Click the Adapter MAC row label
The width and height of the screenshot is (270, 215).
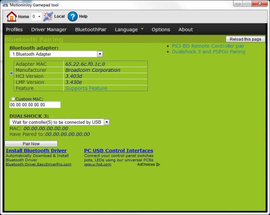(x=31, y=64)
